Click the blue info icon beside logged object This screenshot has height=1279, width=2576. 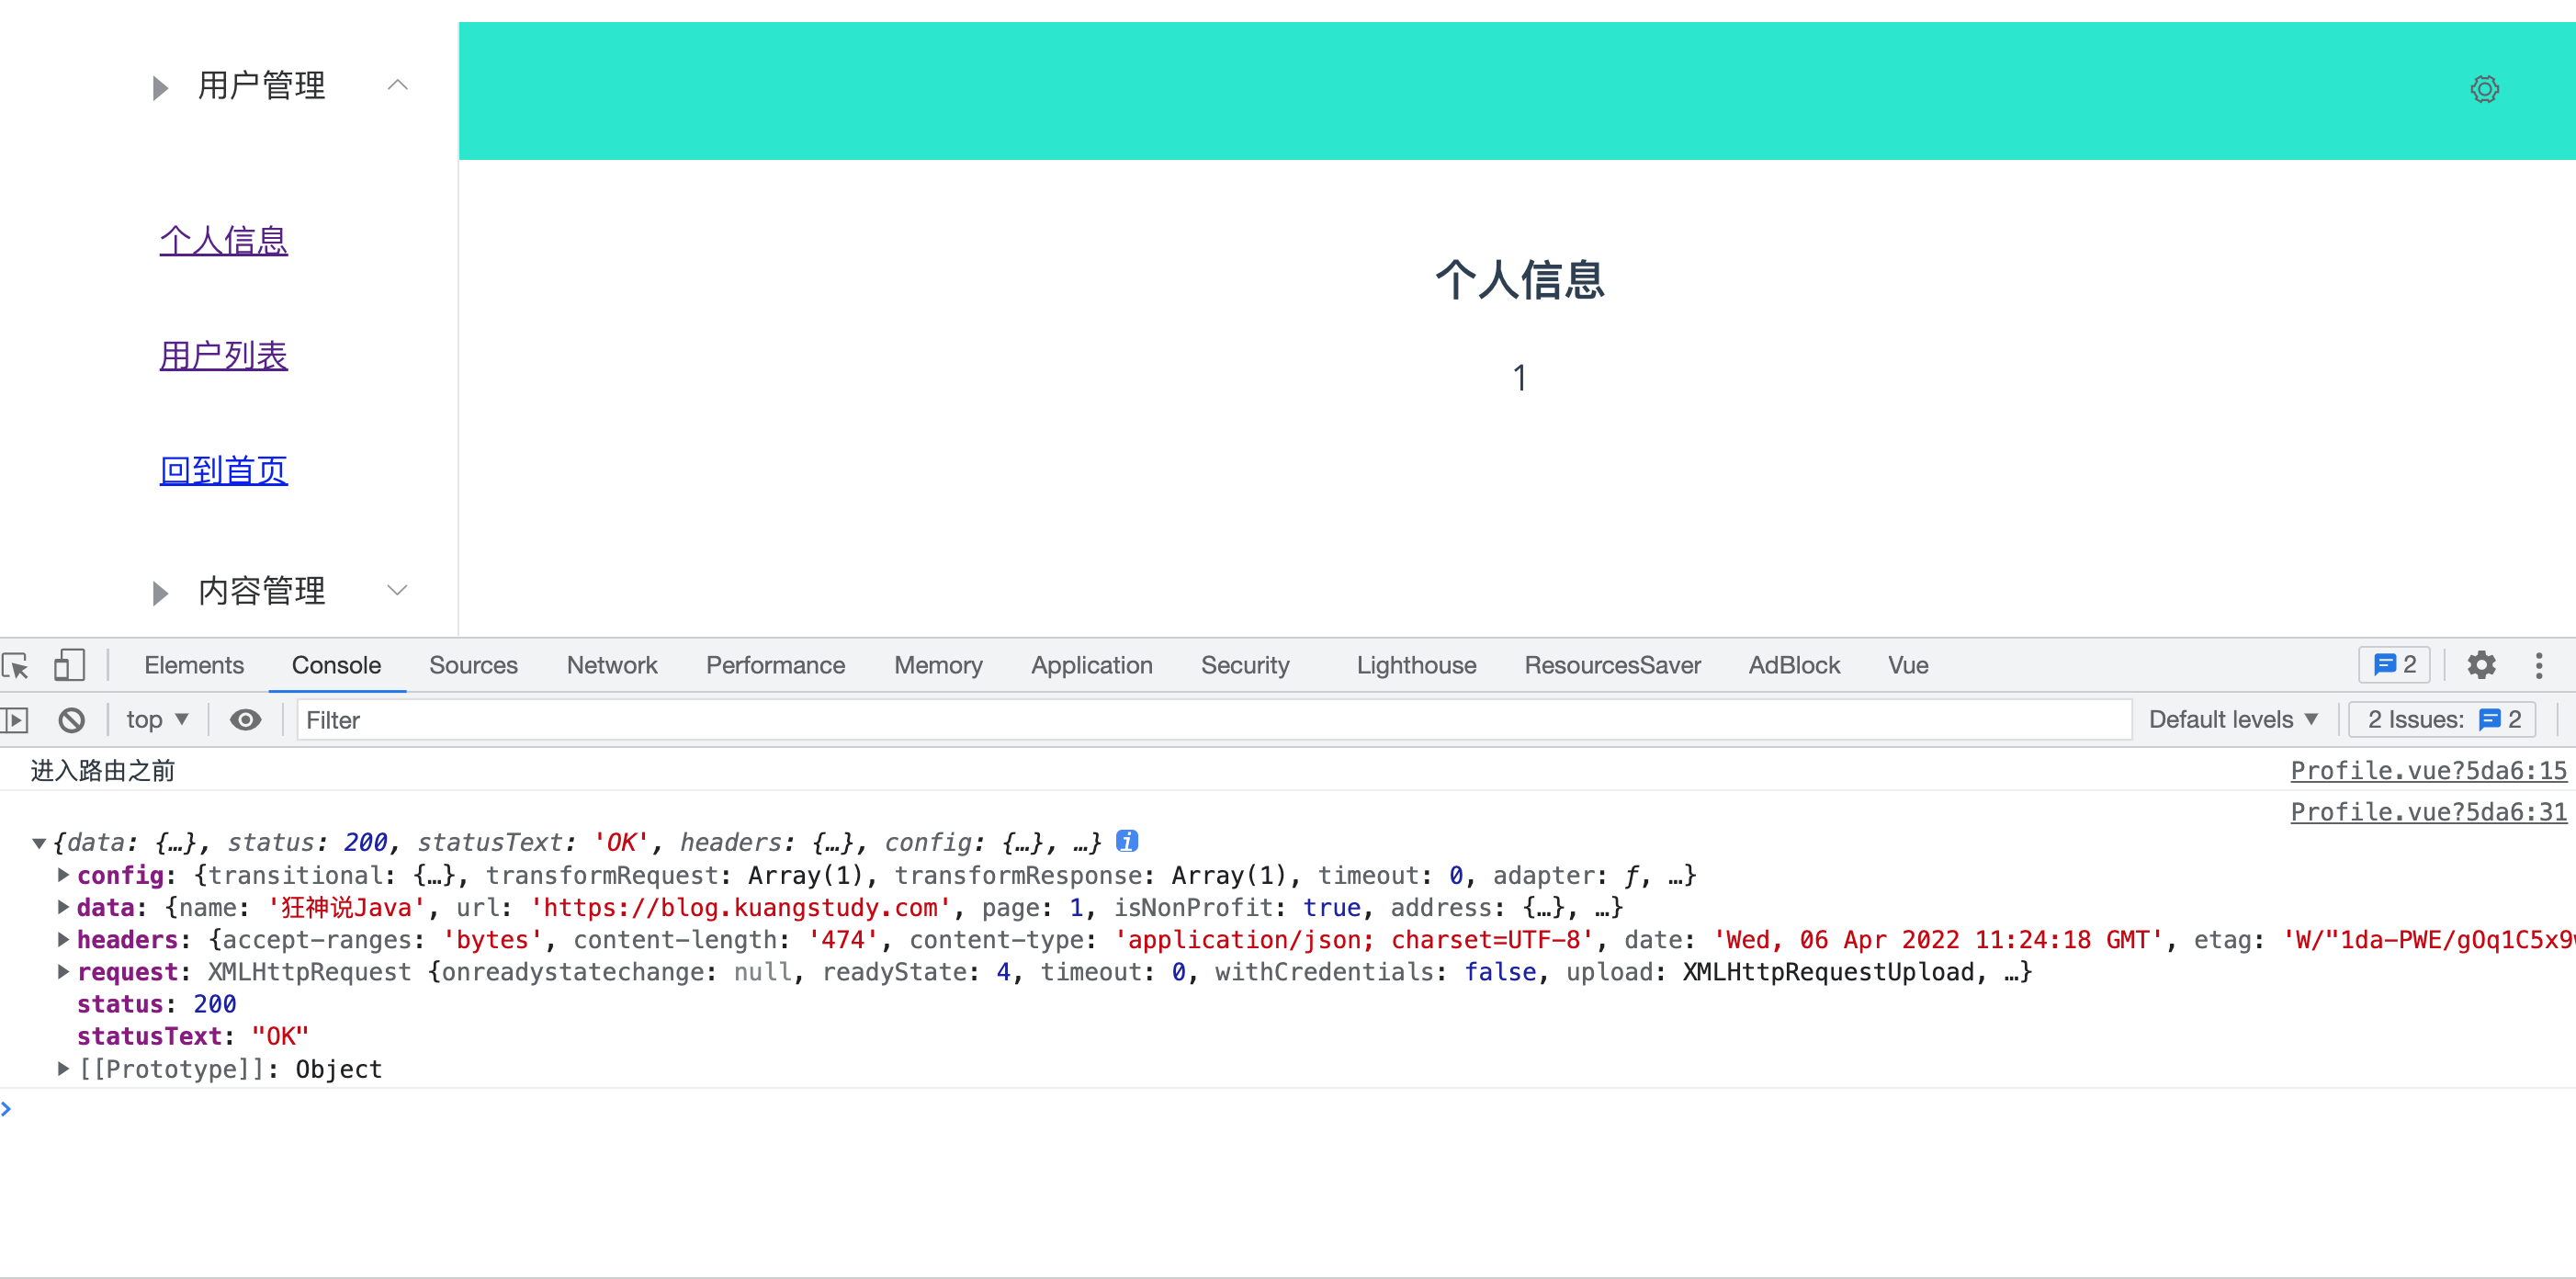(x=1127, y=841)
